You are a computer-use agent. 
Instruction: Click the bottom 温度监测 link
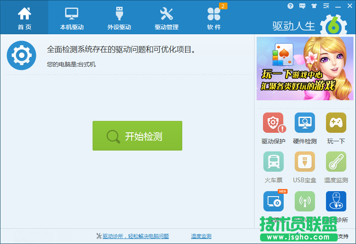(201, 236)
